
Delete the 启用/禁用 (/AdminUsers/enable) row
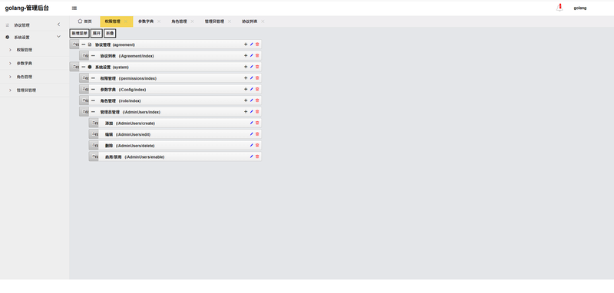click(257, 156)
